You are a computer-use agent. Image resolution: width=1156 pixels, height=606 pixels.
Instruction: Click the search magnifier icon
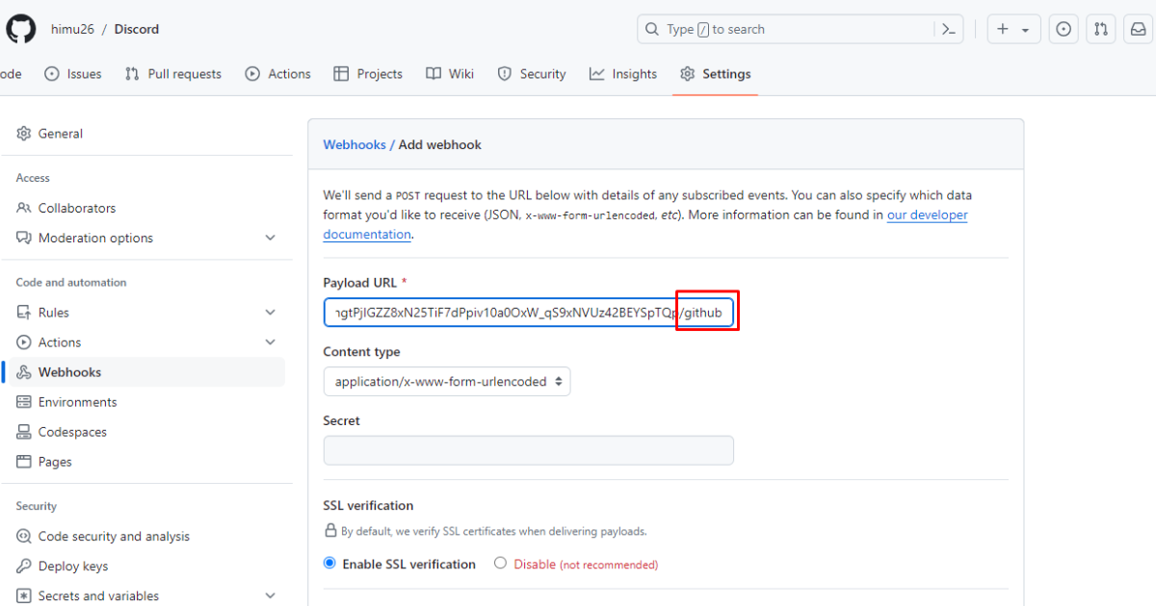652,30
